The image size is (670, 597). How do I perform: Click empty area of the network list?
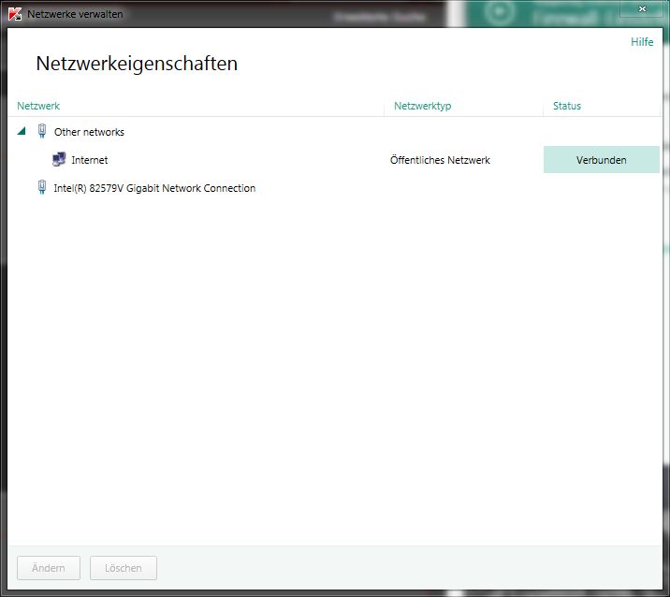coord(334,363)
